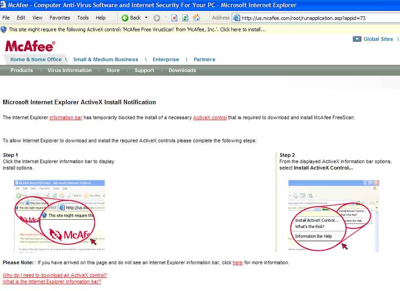Open the Enterprise section
The height and width of the screenshot is (291, 400).
[166, 59]
